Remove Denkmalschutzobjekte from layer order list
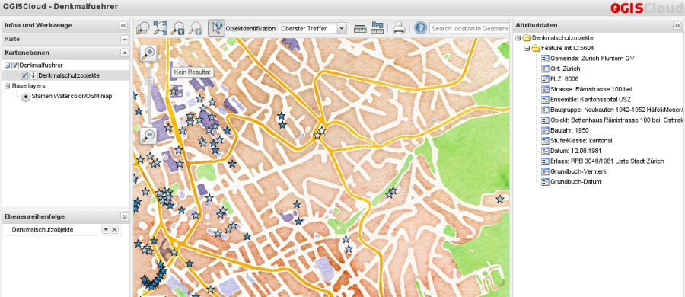The height and width of the screenshot is (297, 685). [x=114, y=230]
